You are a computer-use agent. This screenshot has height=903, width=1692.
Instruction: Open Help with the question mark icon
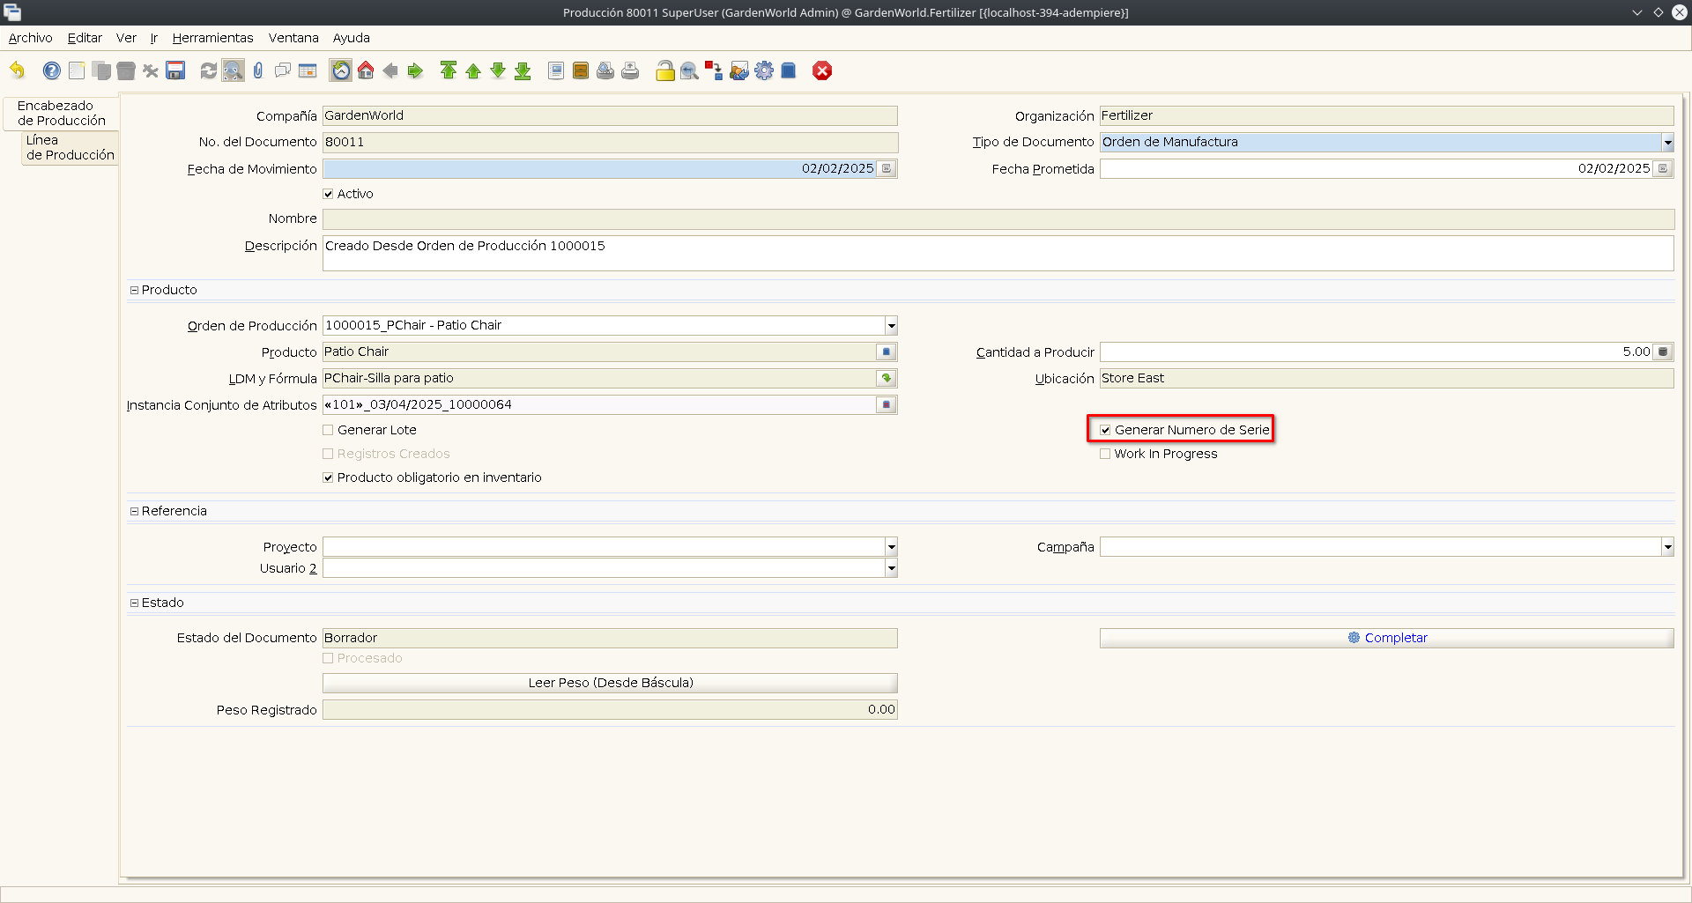pos(52,70)
